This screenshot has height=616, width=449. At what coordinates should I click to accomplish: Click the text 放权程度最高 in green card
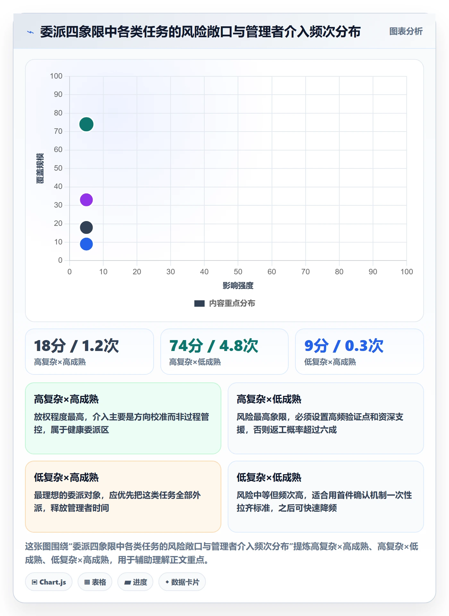click(x=59, y=417)
